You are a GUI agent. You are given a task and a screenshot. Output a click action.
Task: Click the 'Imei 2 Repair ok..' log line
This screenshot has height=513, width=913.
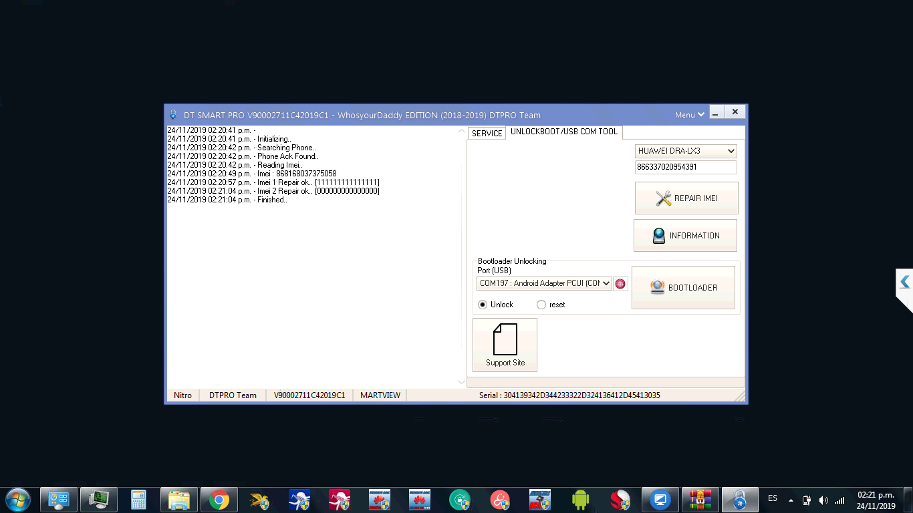click(x=273, y=191)
